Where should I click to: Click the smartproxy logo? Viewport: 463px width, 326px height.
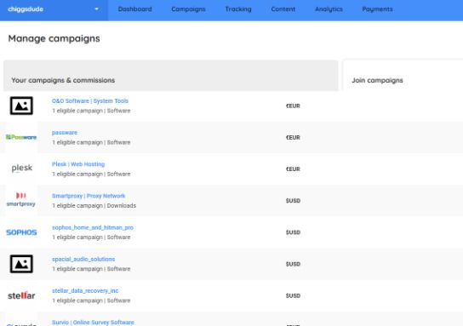click(x=21, y=200)
